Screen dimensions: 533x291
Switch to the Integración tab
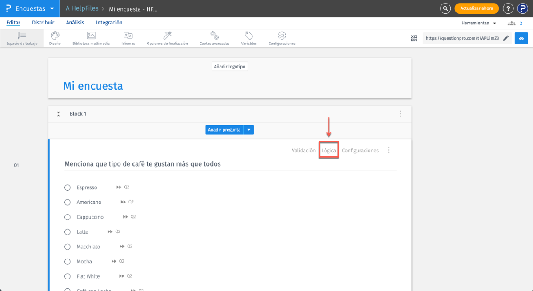point(109,23)
